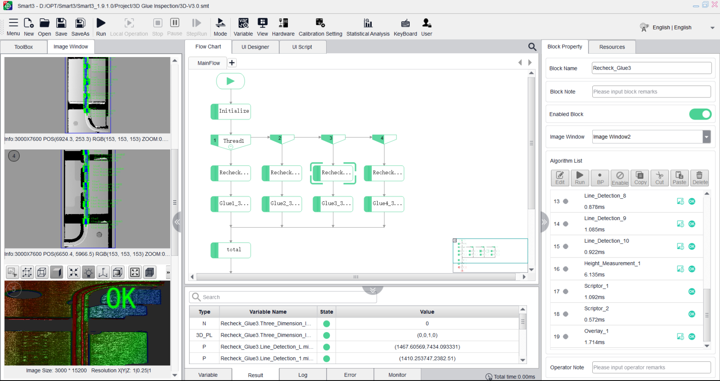Open the Image Window dropdown
This screenshot has width=720, height=381.
click(x=706, y=137)
